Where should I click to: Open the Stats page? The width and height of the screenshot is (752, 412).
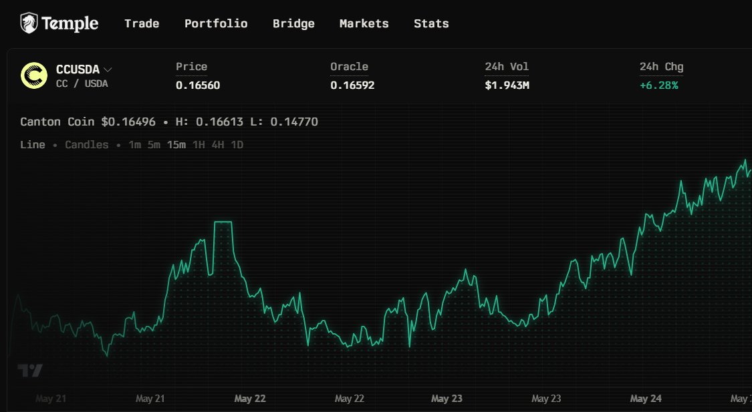click(x=431, y=23)
